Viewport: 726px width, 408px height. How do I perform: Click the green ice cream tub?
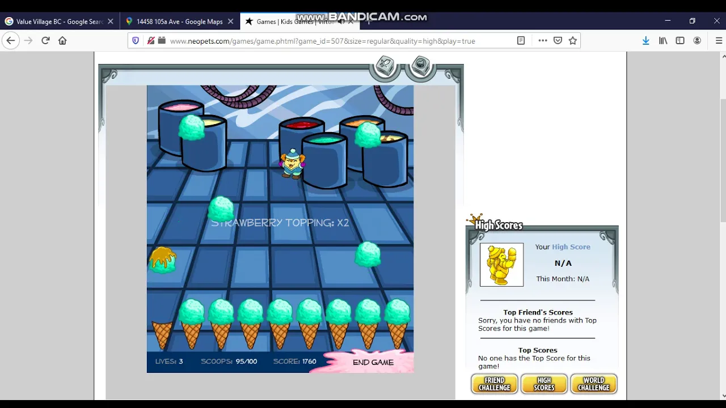pos(324,160)
